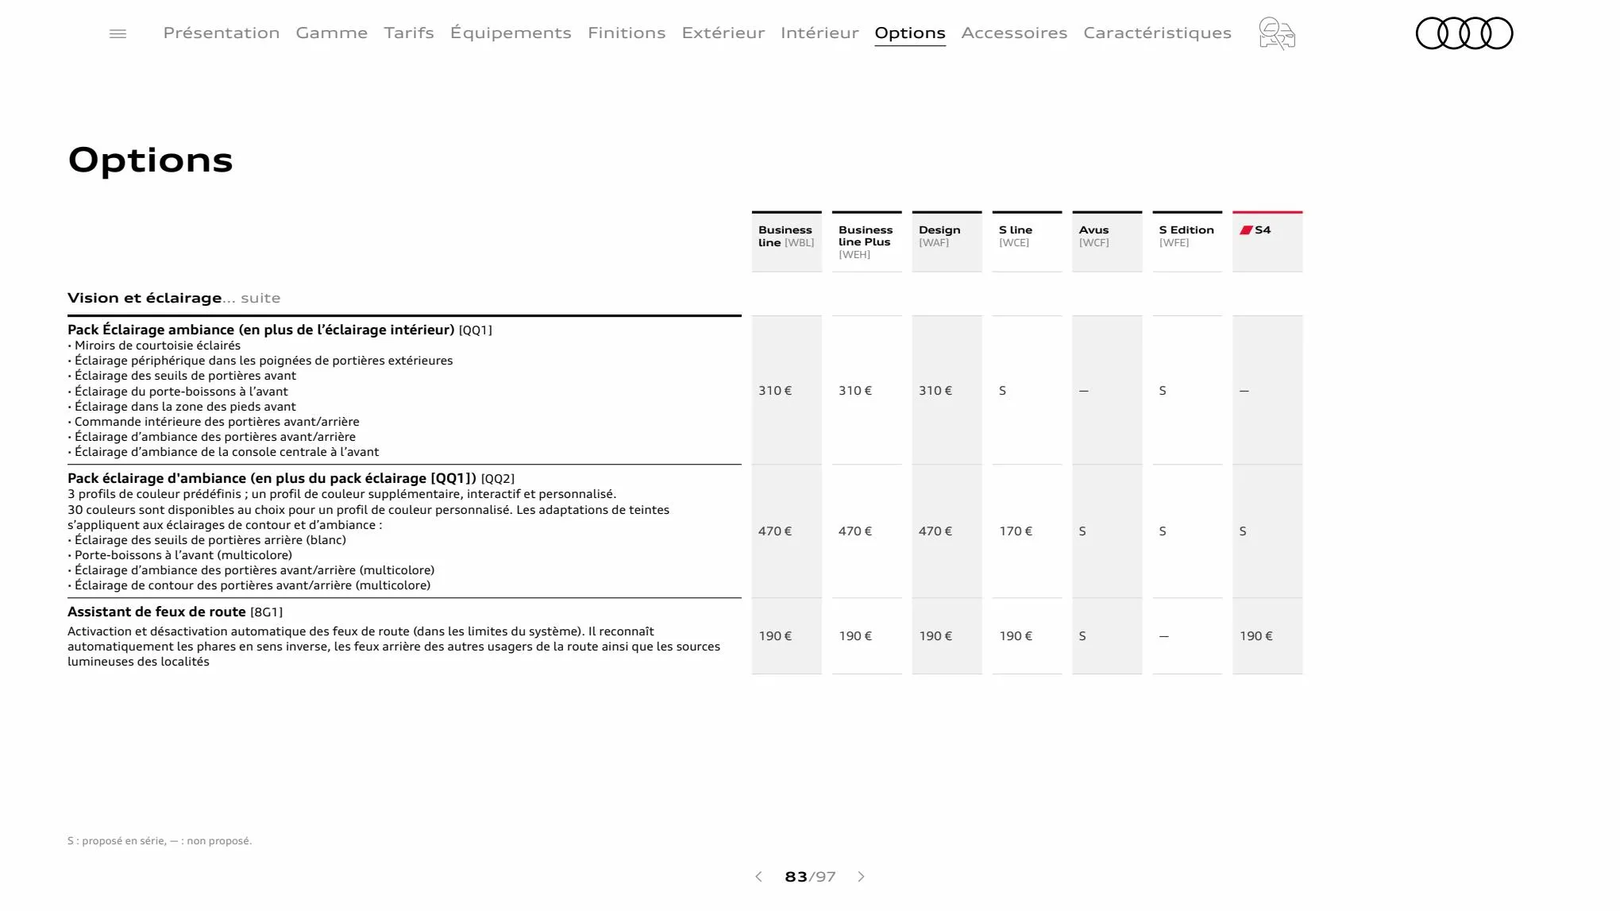
Task: Click 8G1 'S' value under Avus
Action: tap(1082, 636)
